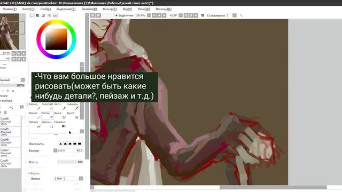Delete layer with trash icon
Screen dimensions: 342x192
point(5,113)
